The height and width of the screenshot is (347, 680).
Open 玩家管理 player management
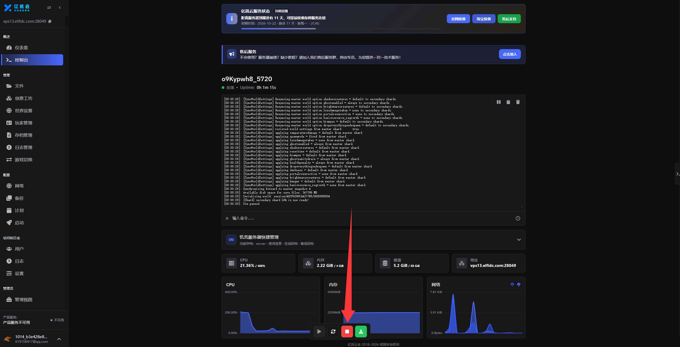click(x=32, y=123)
